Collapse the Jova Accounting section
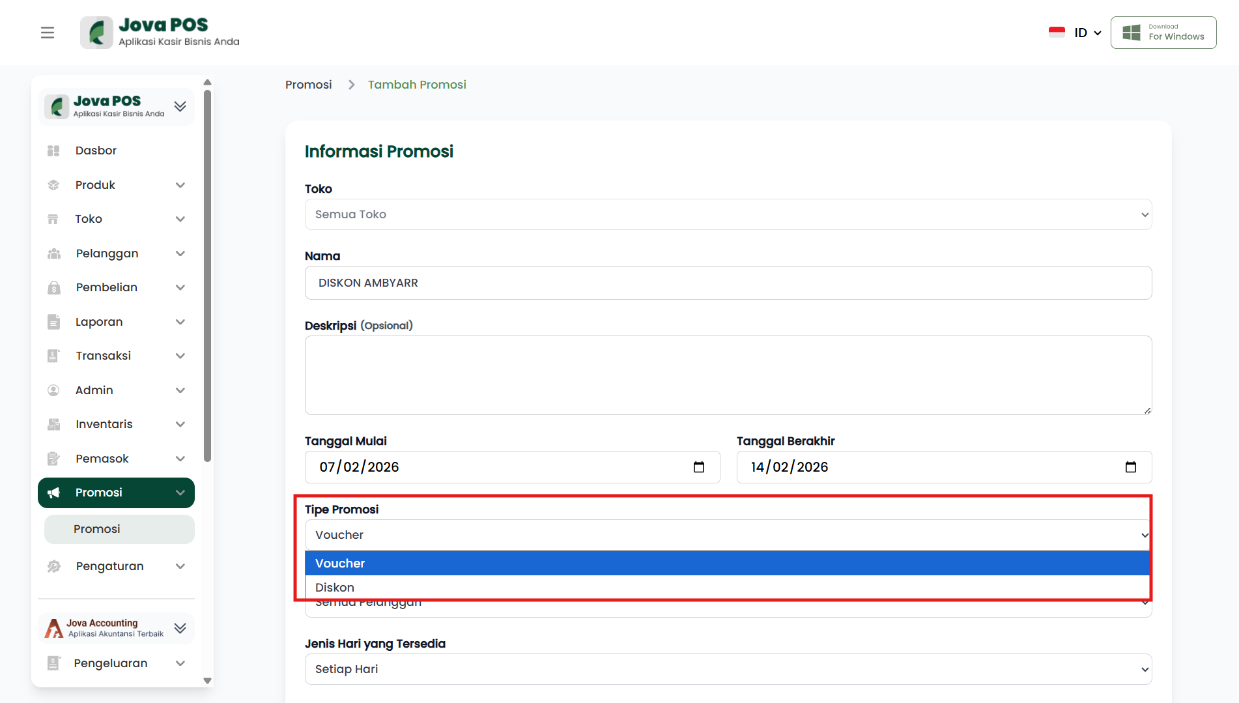The height and width of the screenshot is (703, 1239). pyautogui.click(x=180, y=628)
